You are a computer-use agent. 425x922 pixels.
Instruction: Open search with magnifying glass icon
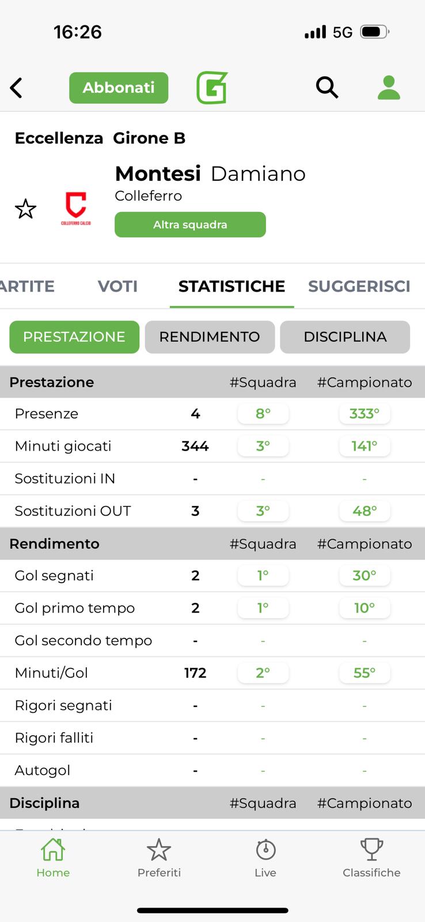coord(327,88)
